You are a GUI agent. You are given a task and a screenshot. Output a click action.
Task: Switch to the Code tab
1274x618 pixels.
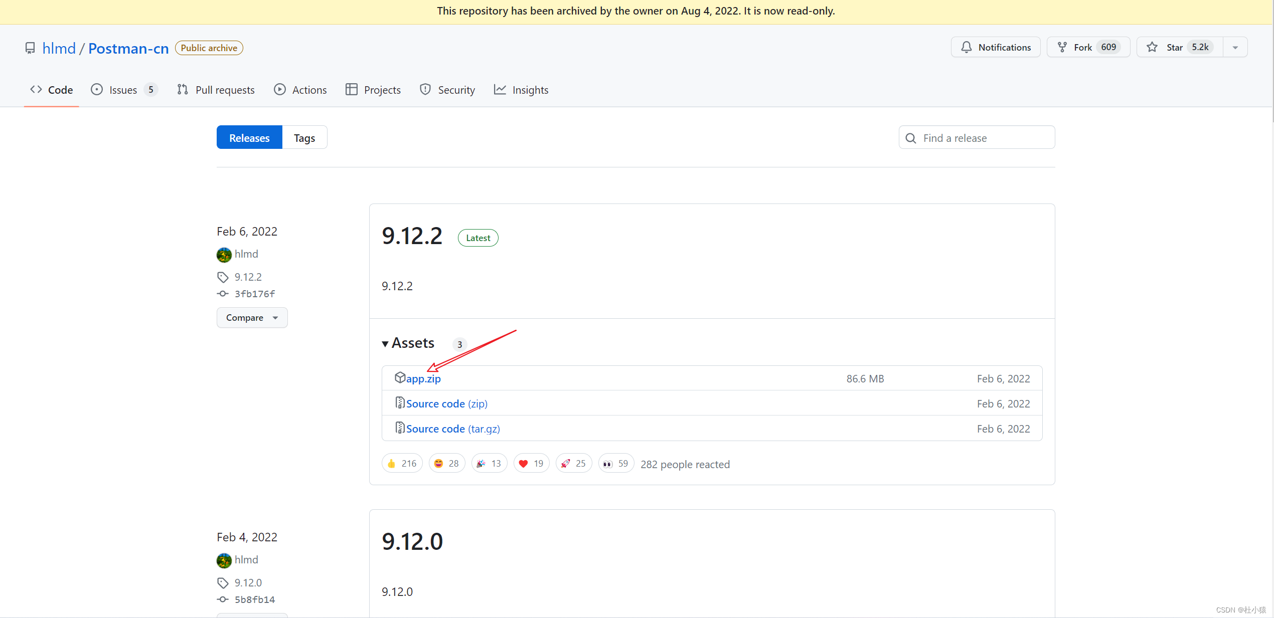[x=51, y=90]
